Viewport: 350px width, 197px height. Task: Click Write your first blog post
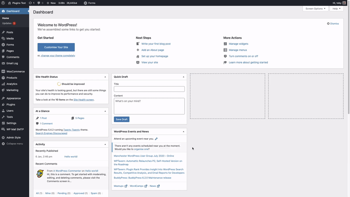pos(156,44)
